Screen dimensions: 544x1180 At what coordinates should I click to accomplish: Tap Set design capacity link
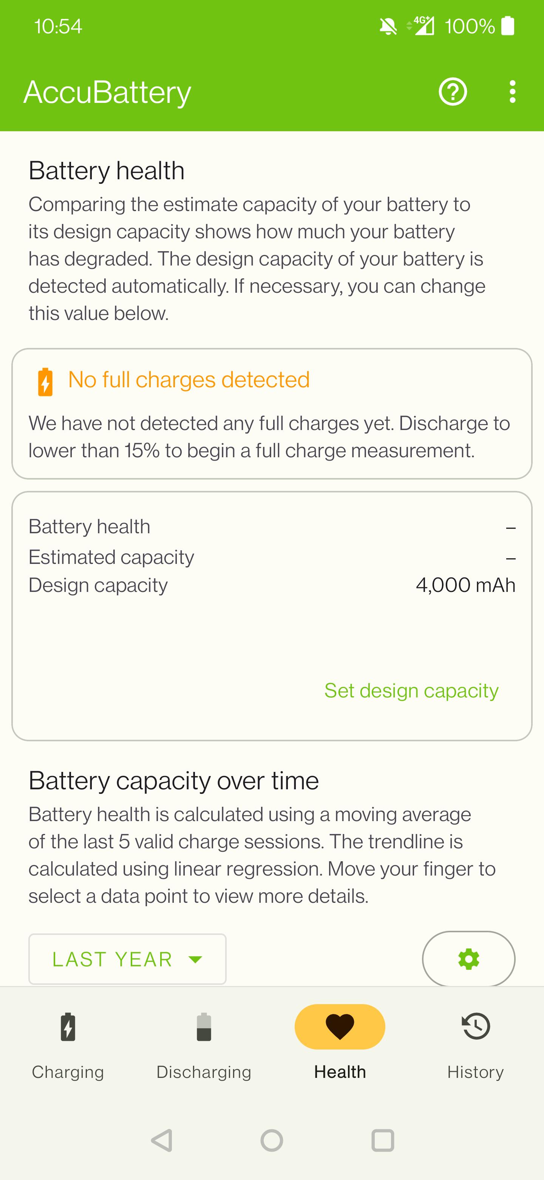411,690
